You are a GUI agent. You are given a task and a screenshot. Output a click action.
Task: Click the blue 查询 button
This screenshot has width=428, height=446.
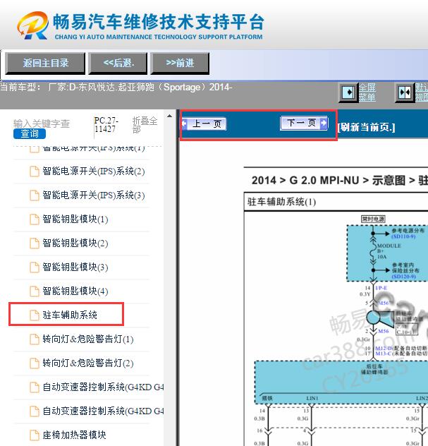coord(30,133)
